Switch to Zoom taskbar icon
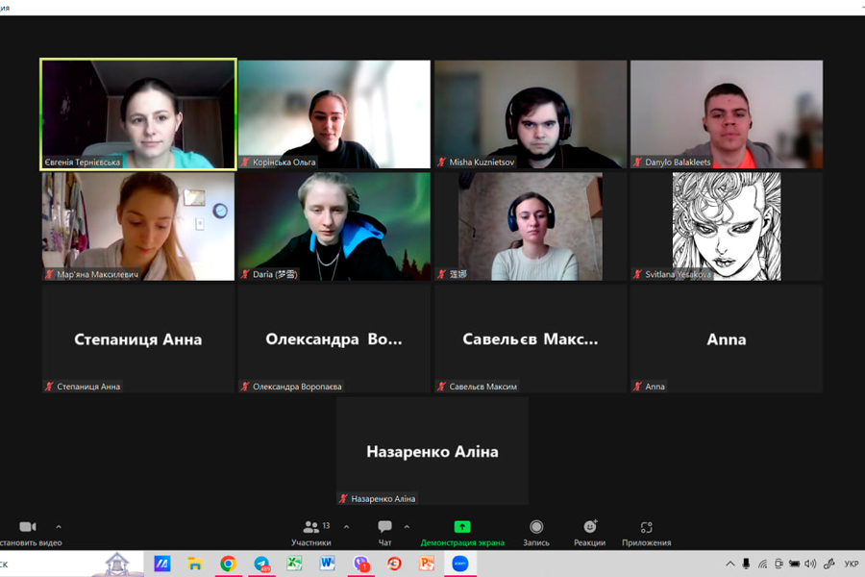 tap(460, 564)
